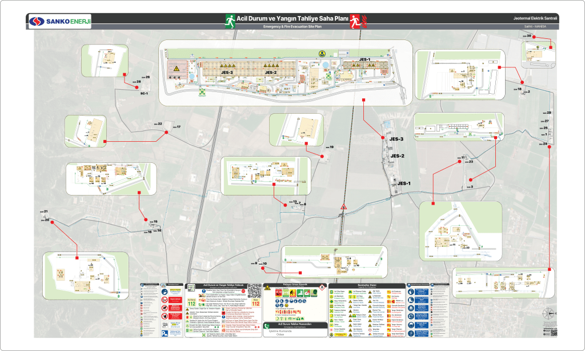The height and width of the screenshot is (351, 585).
Task: Click the green emergency exit running-man icon
Action: tap(230, 21)
